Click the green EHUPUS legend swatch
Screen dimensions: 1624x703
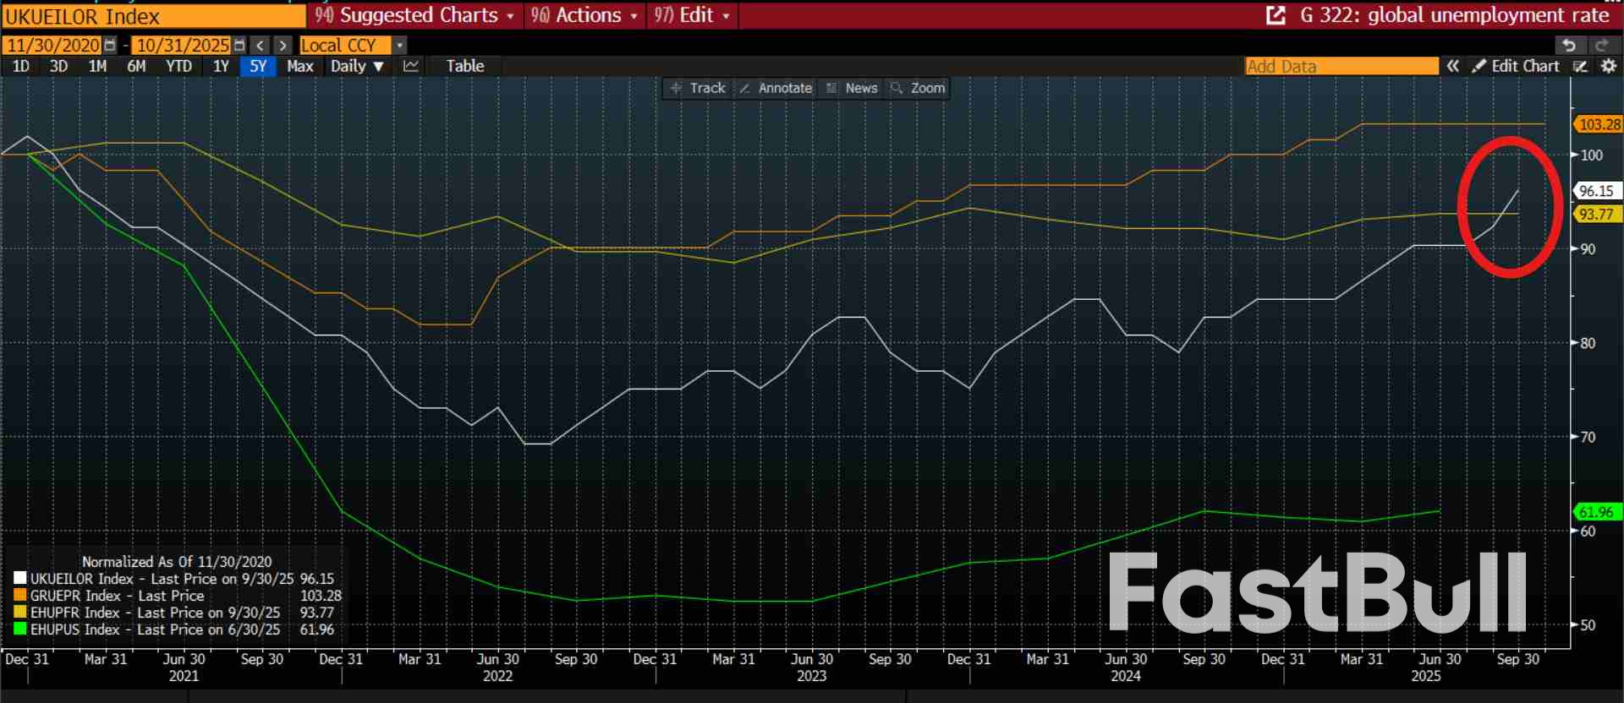tap(19, 629)
